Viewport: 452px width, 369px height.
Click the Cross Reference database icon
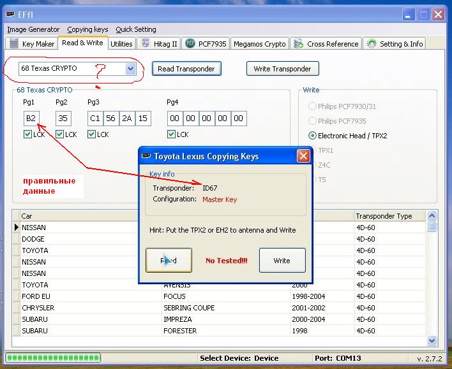298,44
